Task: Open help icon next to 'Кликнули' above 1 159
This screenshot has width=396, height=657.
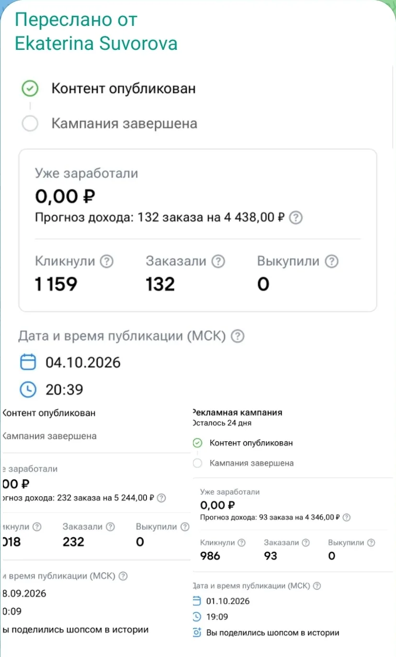Action: tap(107, 261)
